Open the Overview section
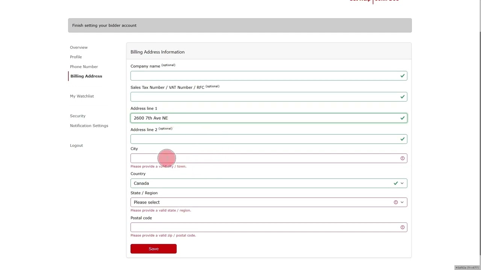 pyautogui.click(x=79, y=48)
